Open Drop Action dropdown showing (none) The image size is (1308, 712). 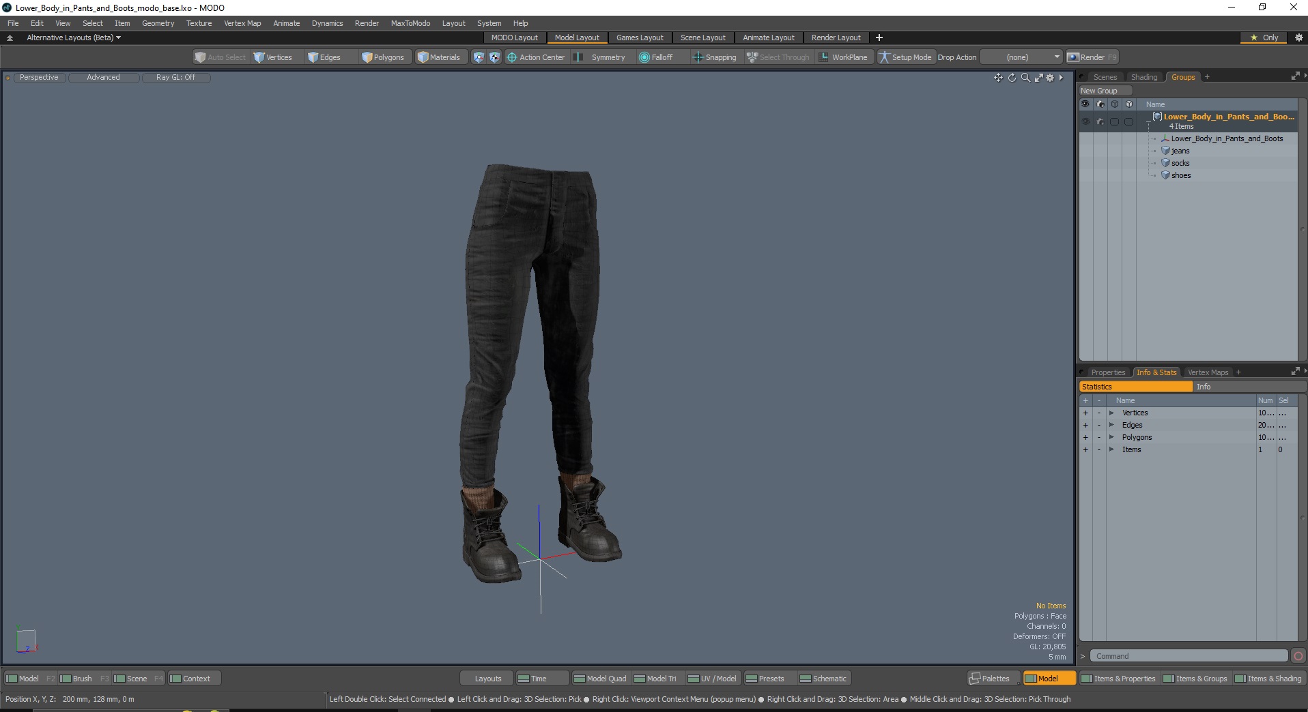pyautogui.click(x=1021, y=57)
